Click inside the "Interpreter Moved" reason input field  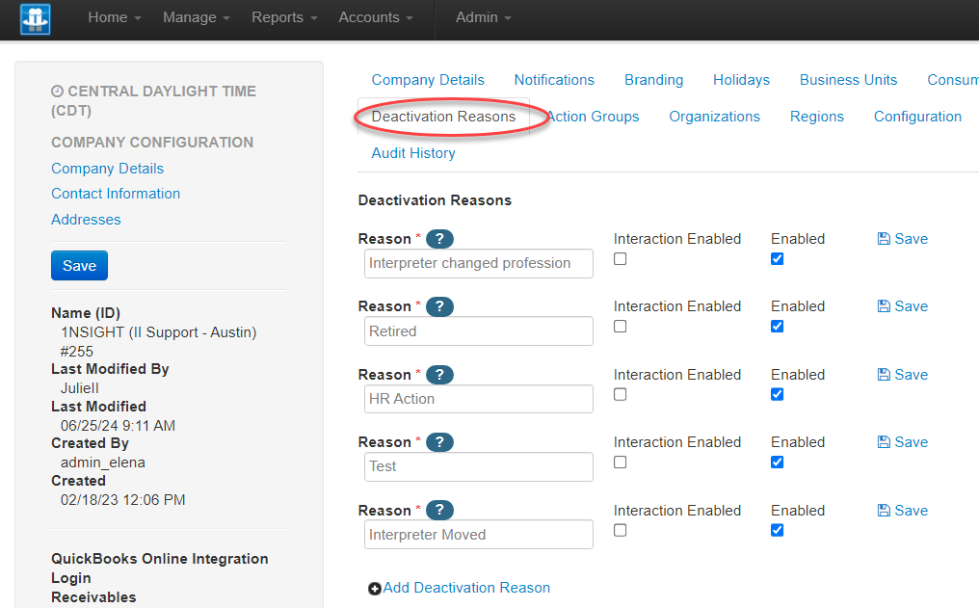[x=478, y=534]
